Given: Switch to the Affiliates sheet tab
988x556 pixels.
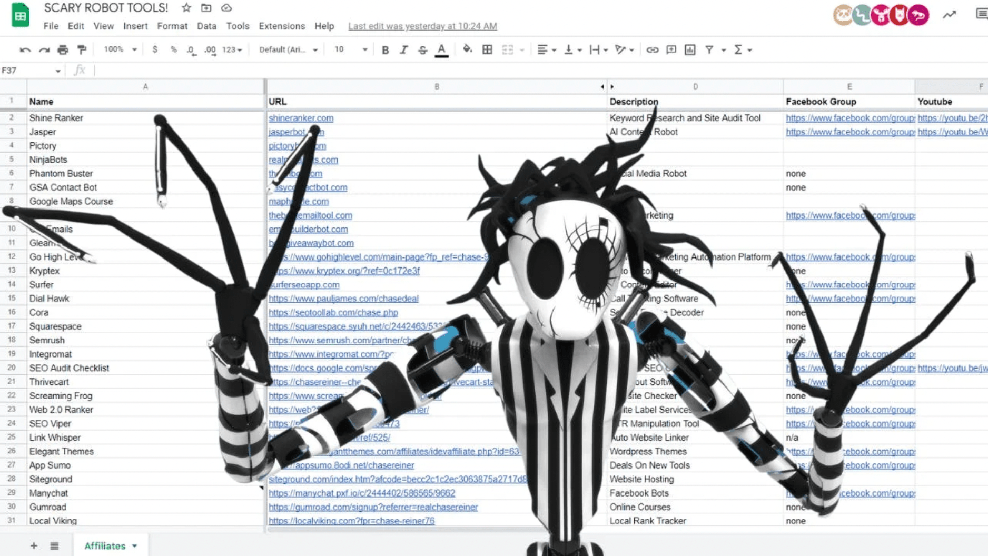Looking at the screenshot, I should [105, 546].
